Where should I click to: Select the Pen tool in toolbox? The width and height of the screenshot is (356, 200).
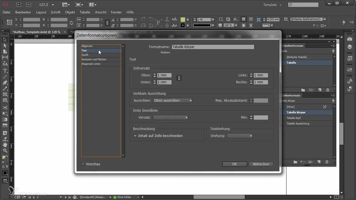tap(5, 83)
